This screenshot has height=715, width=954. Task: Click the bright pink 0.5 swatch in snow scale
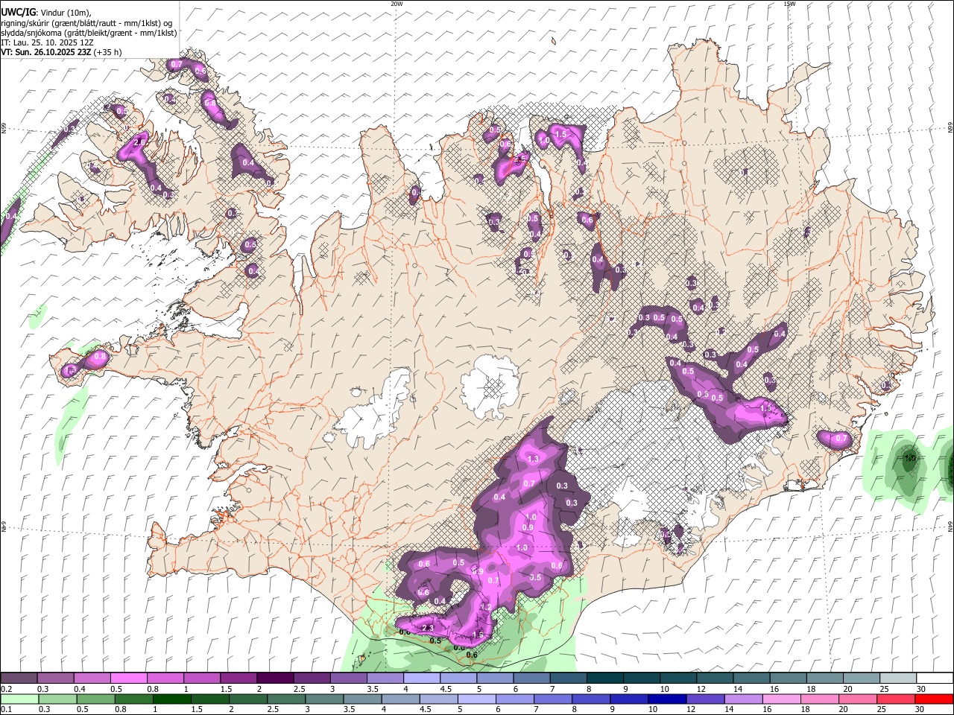128,678
